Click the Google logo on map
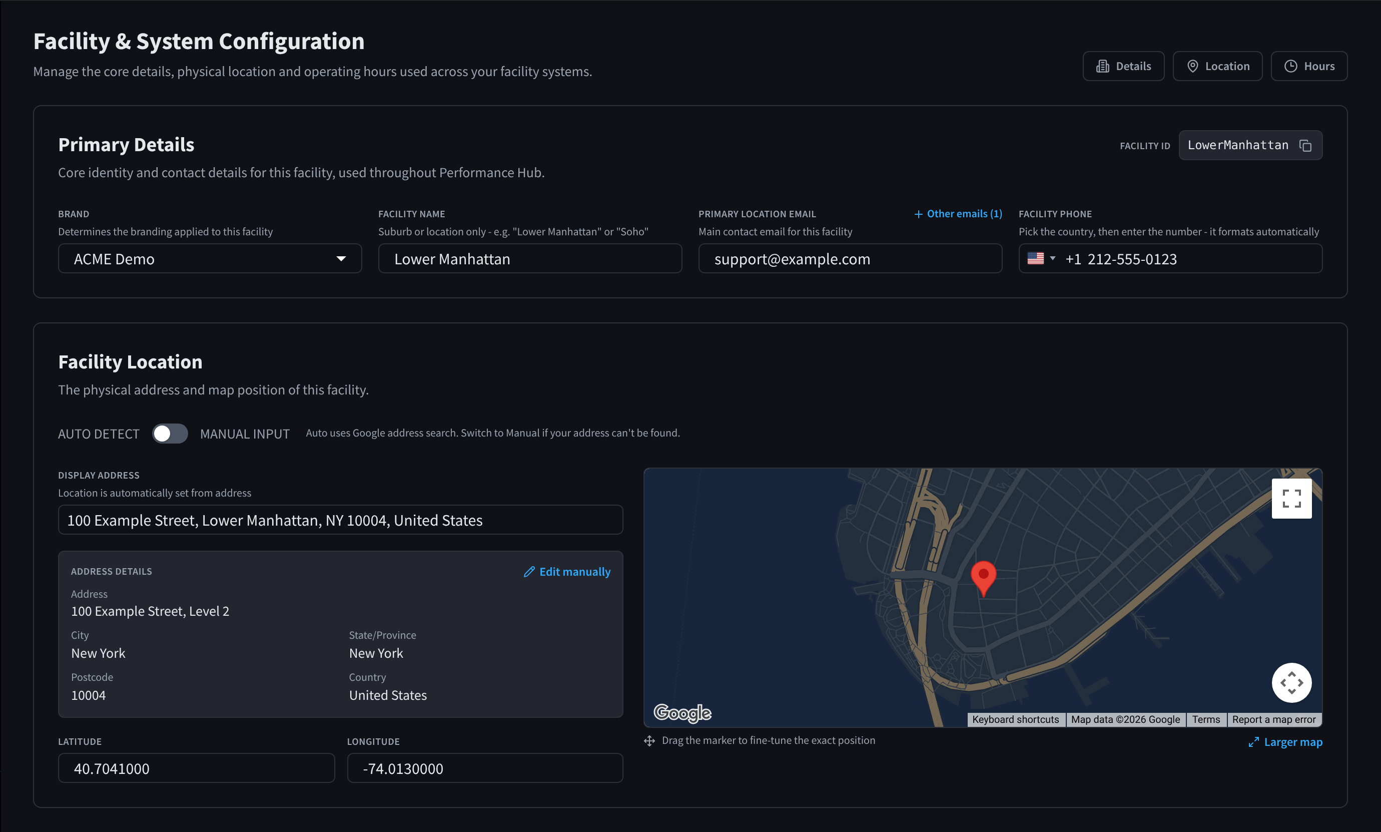 pos(682,712)
